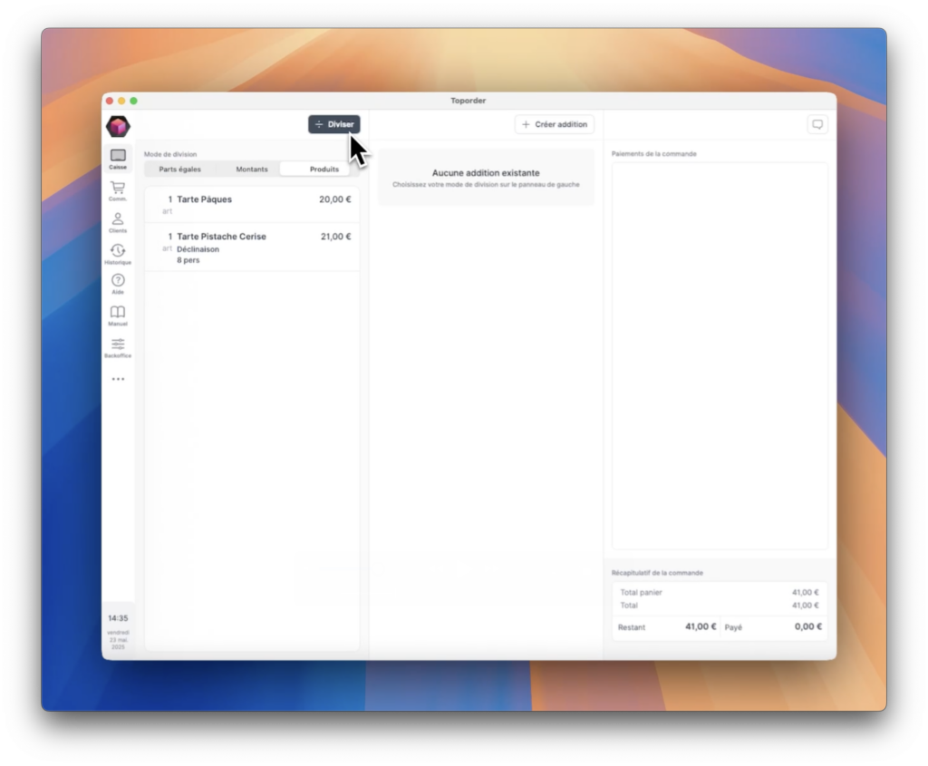Select the Parts égales division mode
This screenshot has width=928, height=766.
179,170
